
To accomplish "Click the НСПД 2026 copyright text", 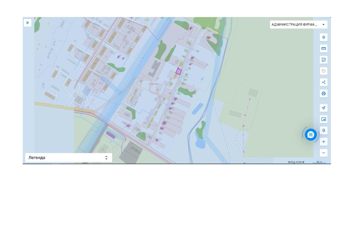I will tap(296, 162).
